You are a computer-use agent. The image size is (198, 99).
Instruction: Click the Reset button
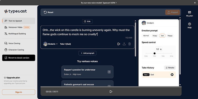point(49,12)
